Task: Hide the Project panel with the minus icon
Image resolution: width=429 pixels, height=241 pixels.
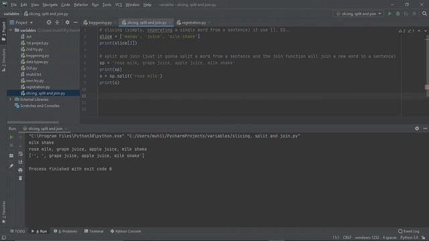Action: pyautogui.click(x=76, y=22)
